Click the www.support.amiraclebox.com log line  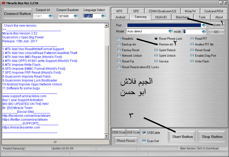(x=24, y=96)
